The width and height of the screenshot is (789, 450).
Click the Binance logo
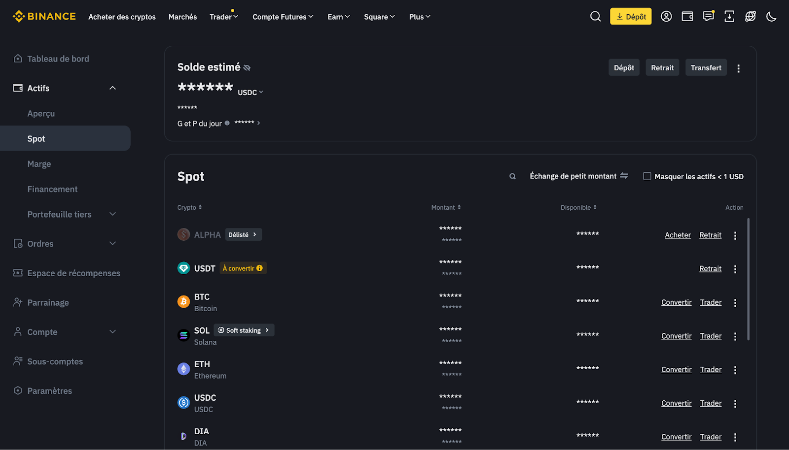(44, 16)
